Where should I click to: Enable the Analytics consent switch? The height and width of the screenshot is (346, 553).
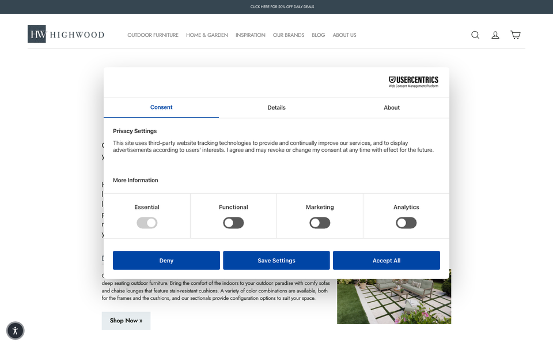click(x=406, y=223)
